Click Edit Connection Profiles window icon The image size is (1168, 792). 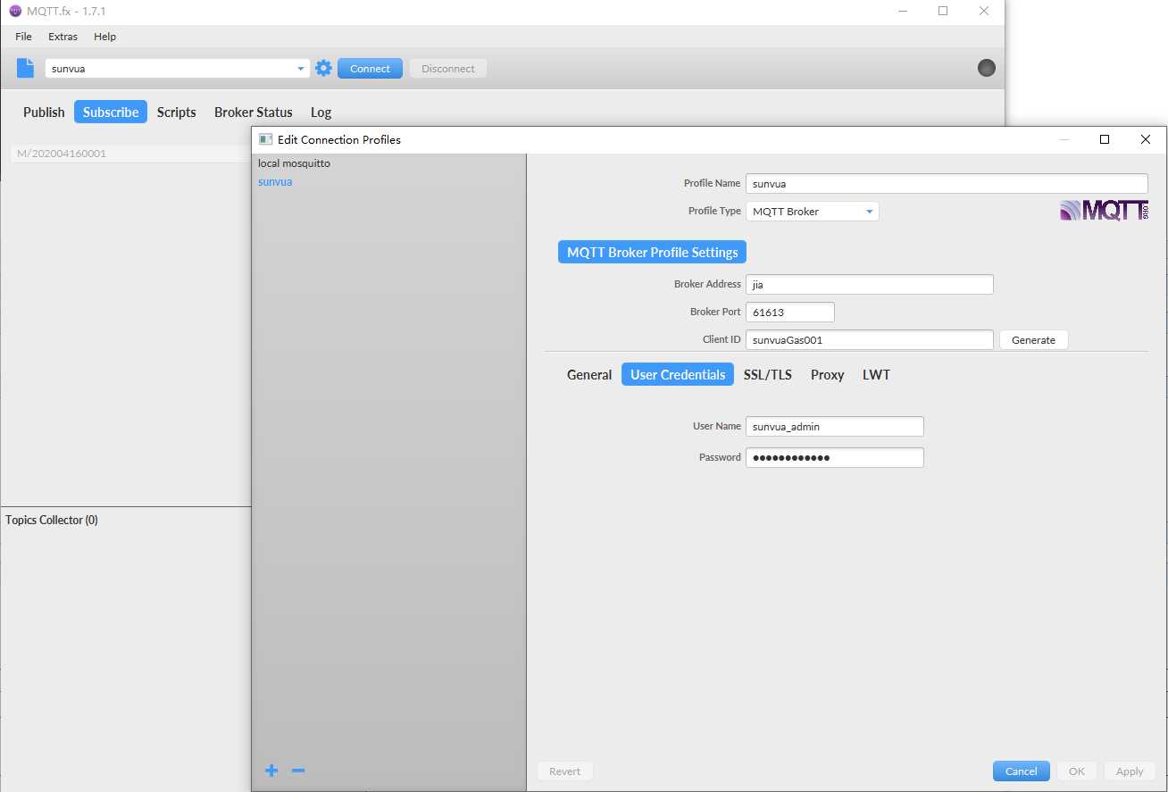click(265, 139)
